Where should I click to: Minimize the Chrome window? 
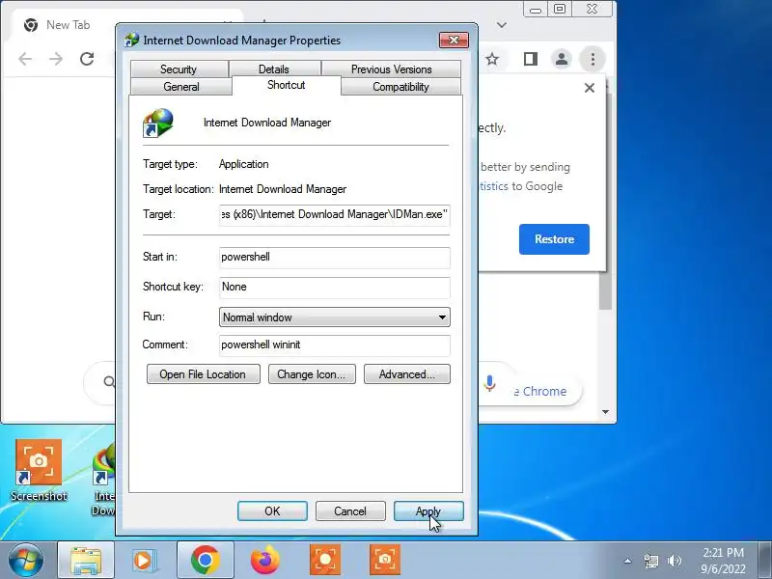536,10
